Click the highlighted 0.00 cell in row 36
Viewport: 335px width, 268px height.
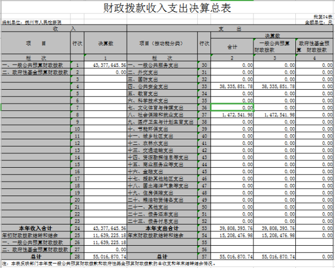(232, 108)
